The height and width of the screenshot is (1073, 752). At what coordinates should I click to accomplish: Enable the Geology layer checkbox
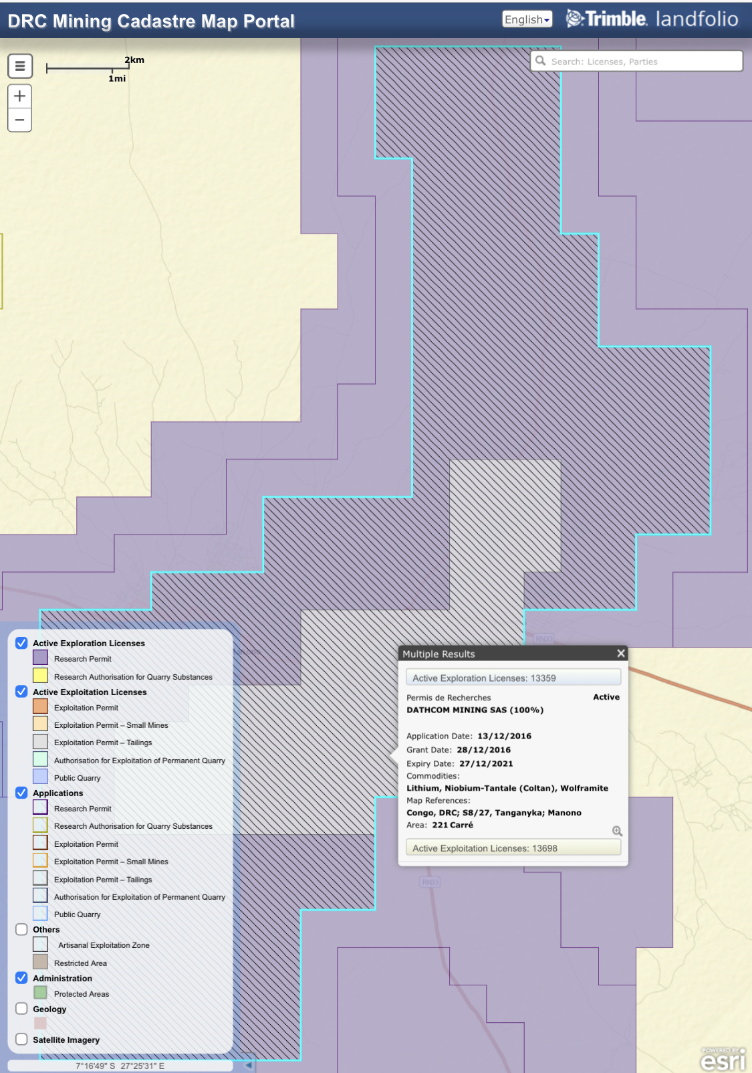coord(21,1008)
